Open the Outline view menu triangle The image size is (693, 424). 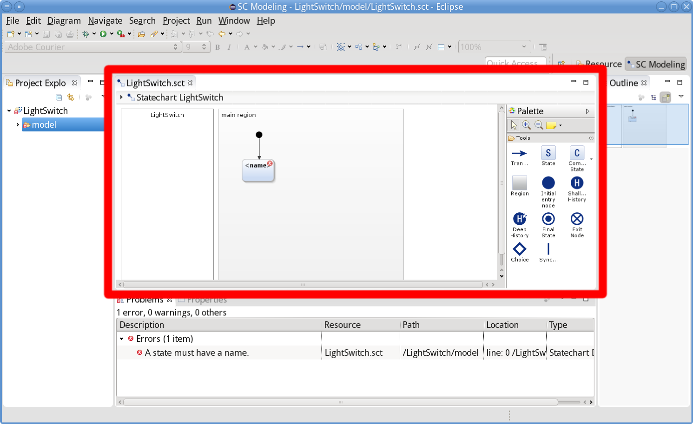click(681, 97)
